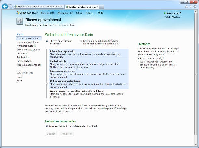Click the Kees Krick account name dropdown
Screen dimensions: 199x148
[x=174, y=13]
